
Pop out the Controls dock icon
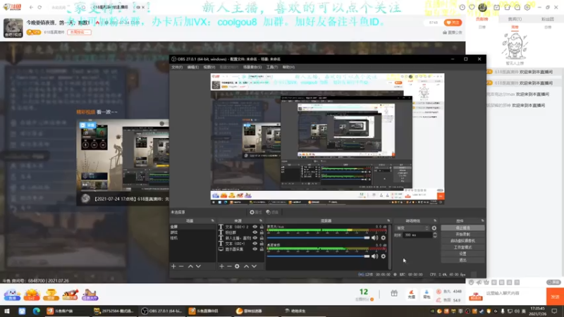click(482, 220)
